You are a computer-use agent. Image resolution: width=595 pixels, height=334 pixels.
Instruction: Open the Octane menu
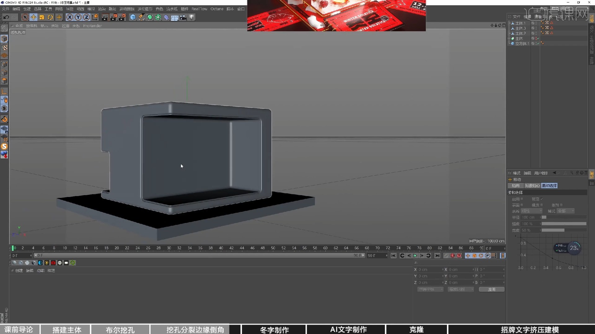pyautogui.click(x=217, y=9)
